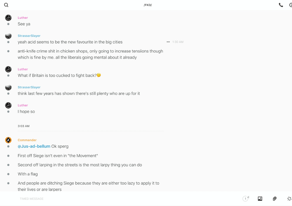
Task: Click Luther's name above "I hope so"
Action: 23,105
